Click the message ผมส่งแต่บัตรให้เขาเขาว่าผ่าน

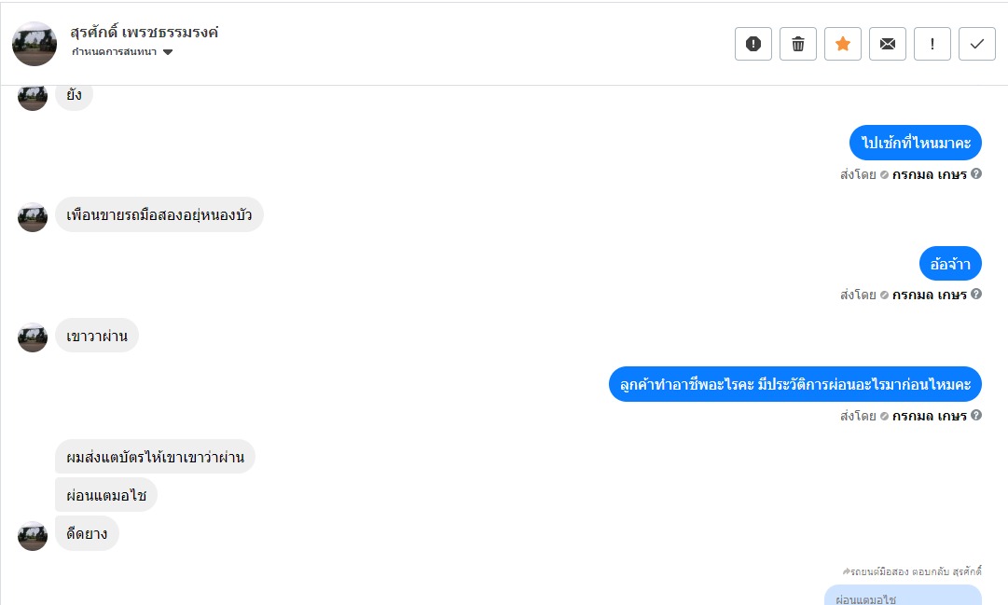[x=155, y=457]
